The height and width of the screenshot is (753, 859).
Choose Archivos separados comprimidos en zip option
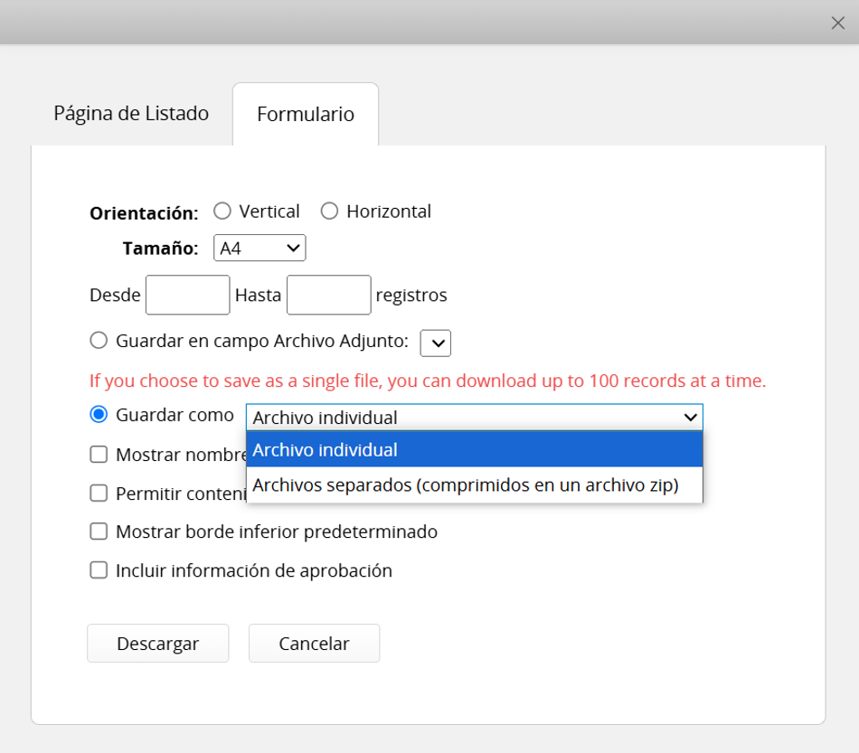tap(475, 485)
